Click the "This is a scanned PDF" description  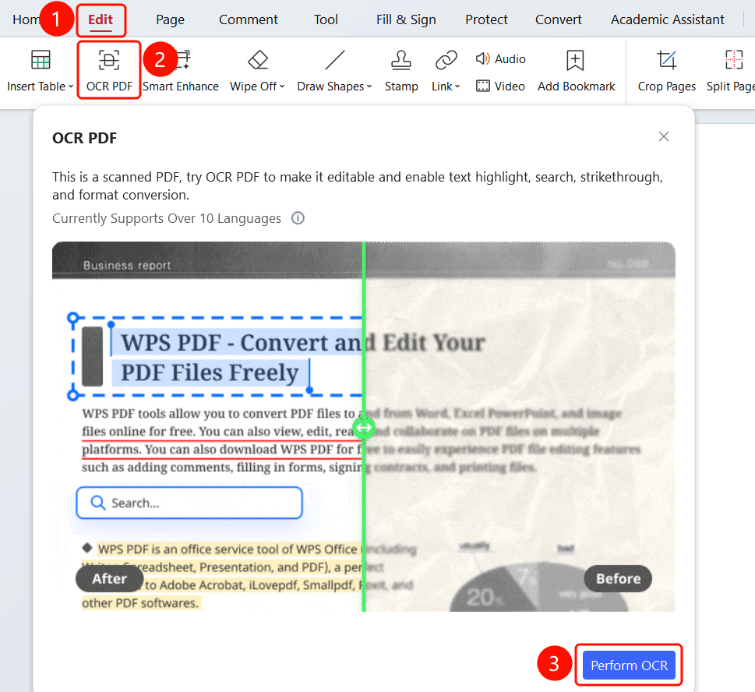(358, 186)
